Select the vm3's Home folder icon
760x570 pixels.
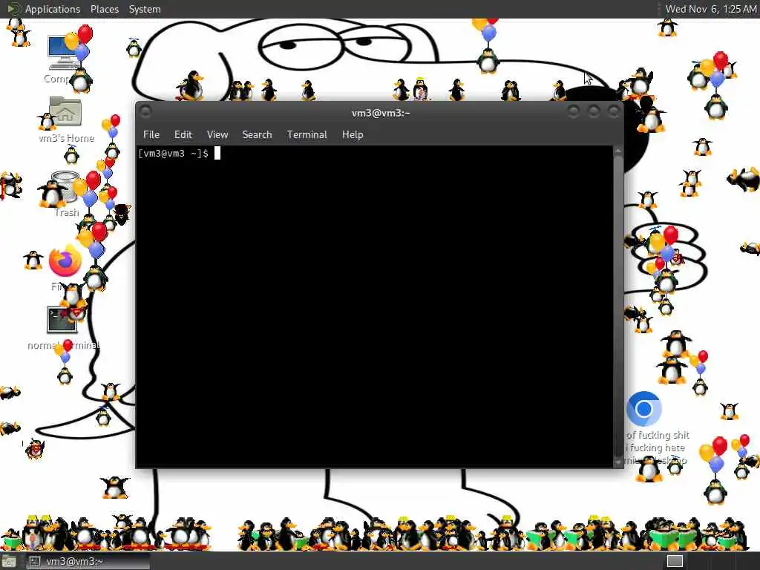tap(66, 120)
